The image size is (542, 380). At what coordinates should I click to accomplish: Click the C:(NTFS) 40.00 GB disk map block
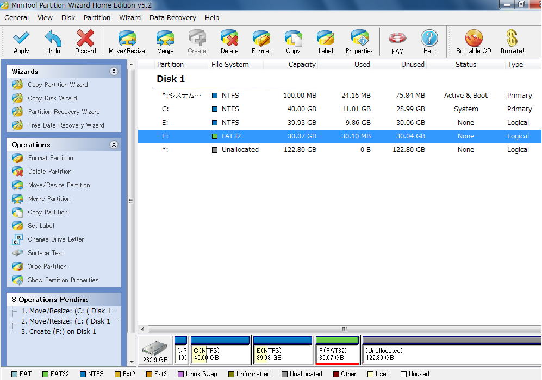point(220,350)
